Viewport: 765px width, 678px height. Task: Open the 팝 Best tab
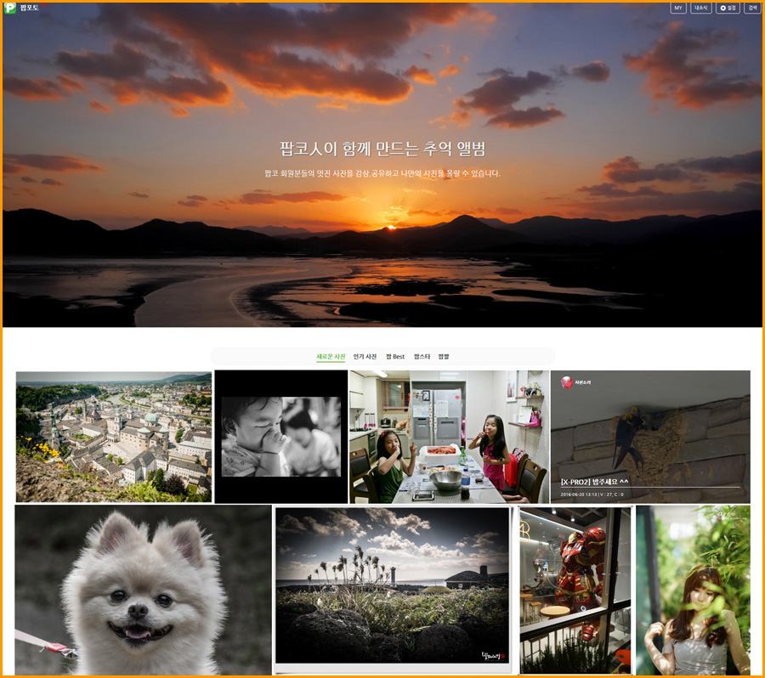[395, 357]
